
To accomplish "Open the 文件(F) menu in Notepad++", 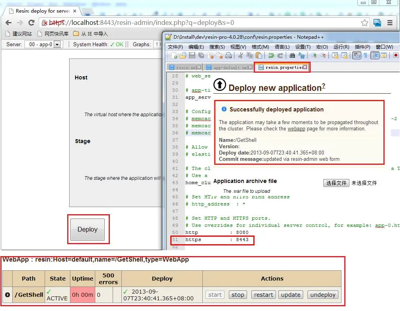I will pos(175,47).
